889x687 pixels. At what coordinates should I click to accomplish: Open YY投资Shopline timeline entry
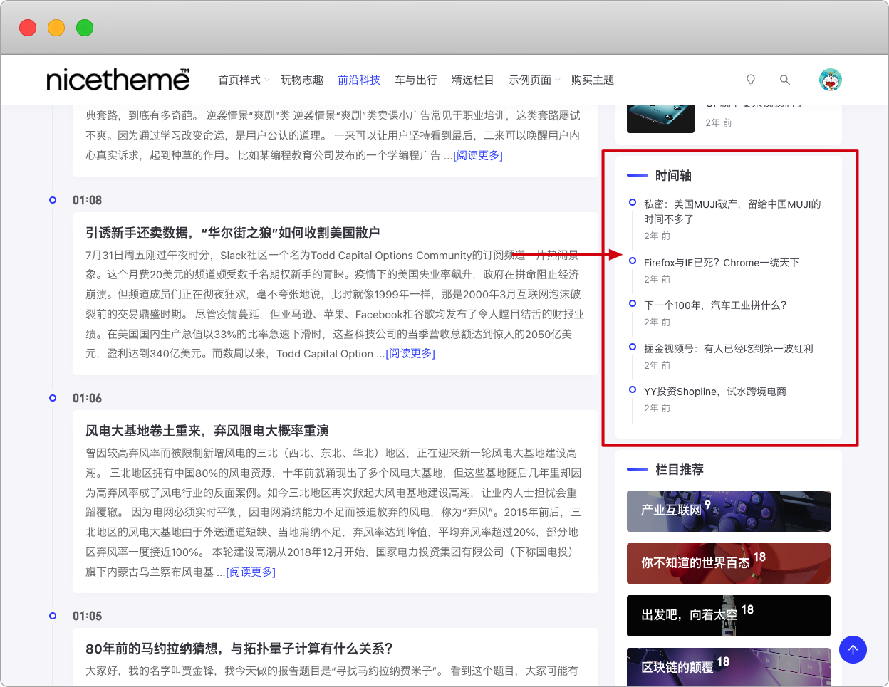coord(715,392)
